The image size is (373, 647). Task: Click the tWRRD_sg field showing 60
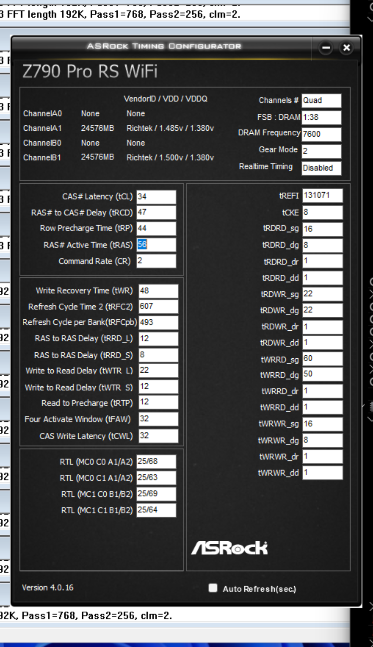323,359
